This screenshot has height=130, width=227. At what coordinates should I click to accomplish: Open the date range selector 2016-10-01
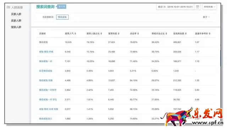click(x=175, y=7)
